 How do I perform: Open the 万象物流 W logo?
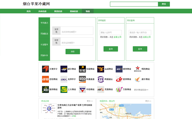point(119,89)
